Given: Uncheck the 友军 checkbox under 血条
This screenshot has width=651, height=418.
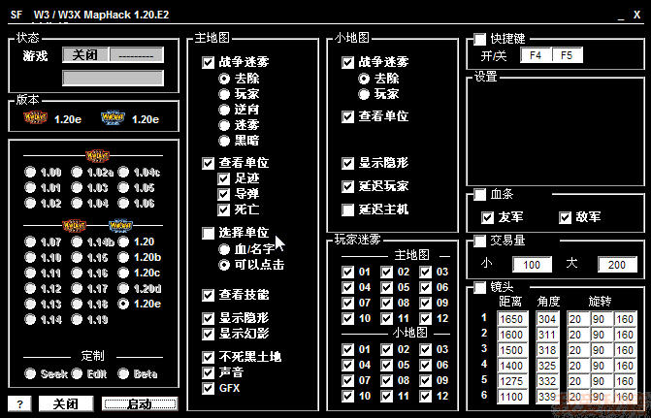Looking at the screenshot, I should 488,216.
